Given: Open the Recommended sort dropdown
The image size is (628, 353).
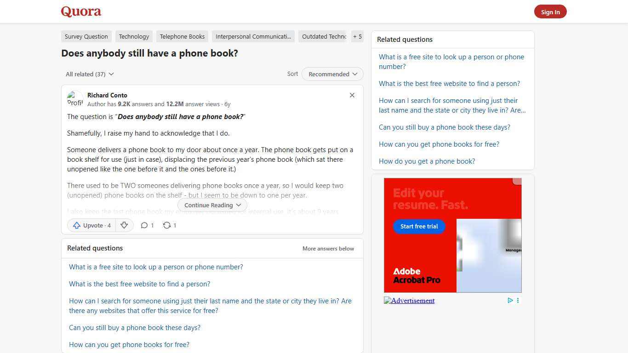Looking at the screenshot, I should (332, 74).
